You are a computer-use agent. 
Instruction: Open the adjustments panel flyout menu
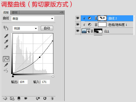(x=61, y=12)
